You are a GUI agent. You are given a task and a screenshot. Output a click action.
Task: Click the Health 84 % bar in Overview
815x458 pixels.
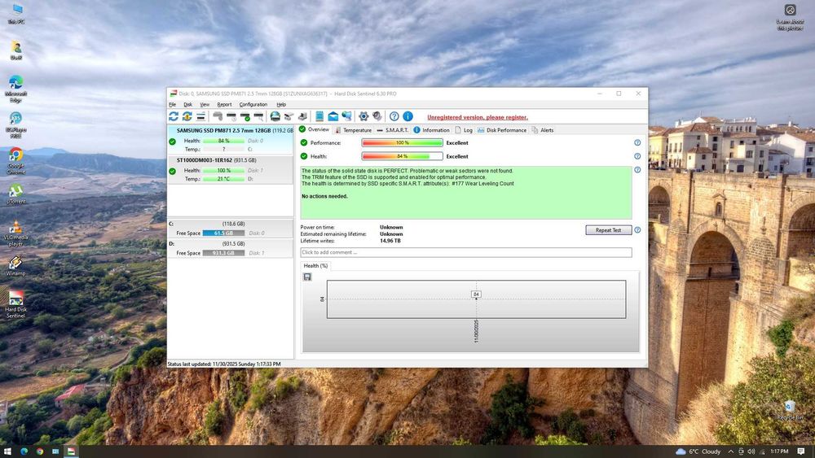[403, 156]
